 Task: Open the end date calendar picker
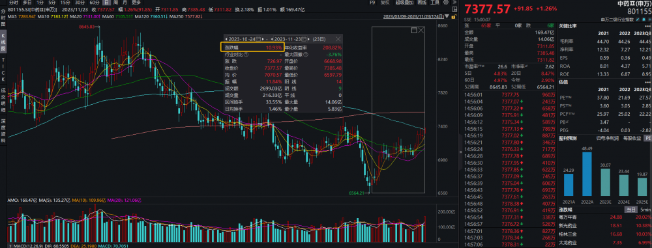(x=304, y=38)
